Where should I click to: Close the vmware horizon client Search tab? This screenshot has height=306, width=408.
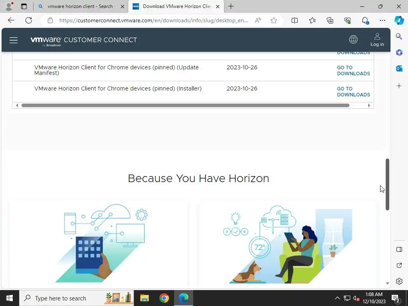[x=122, y=6]
